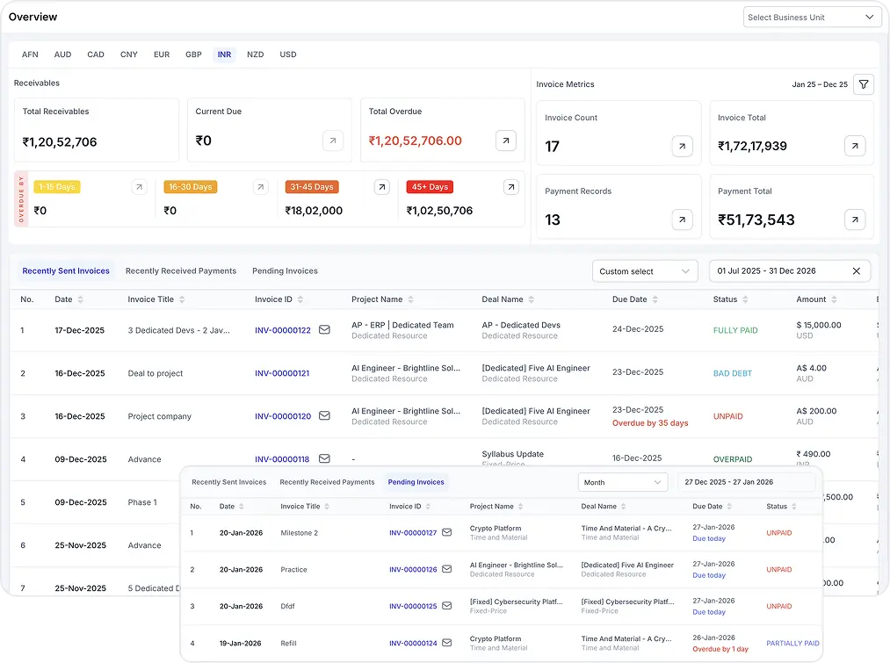
Task: Open the Custom select dropdown
Action: (645, 270)
